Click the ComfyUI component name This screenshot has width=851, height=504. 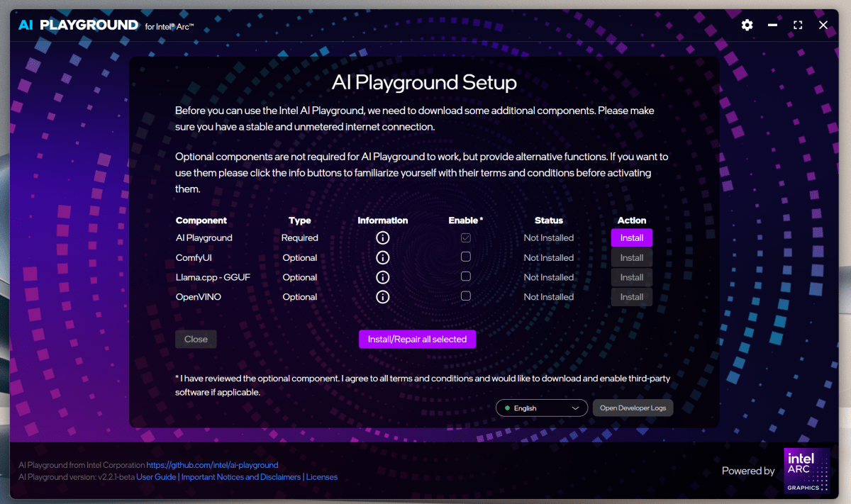point(194,257)
